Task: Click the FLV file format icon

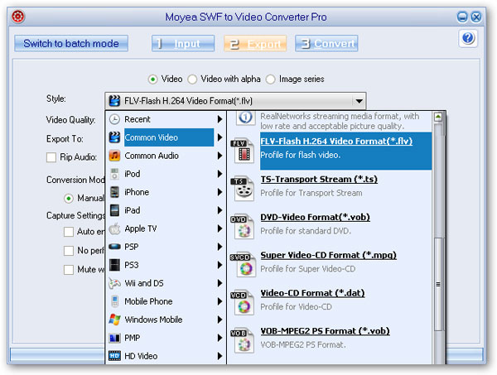Action: tap(243, 151)
